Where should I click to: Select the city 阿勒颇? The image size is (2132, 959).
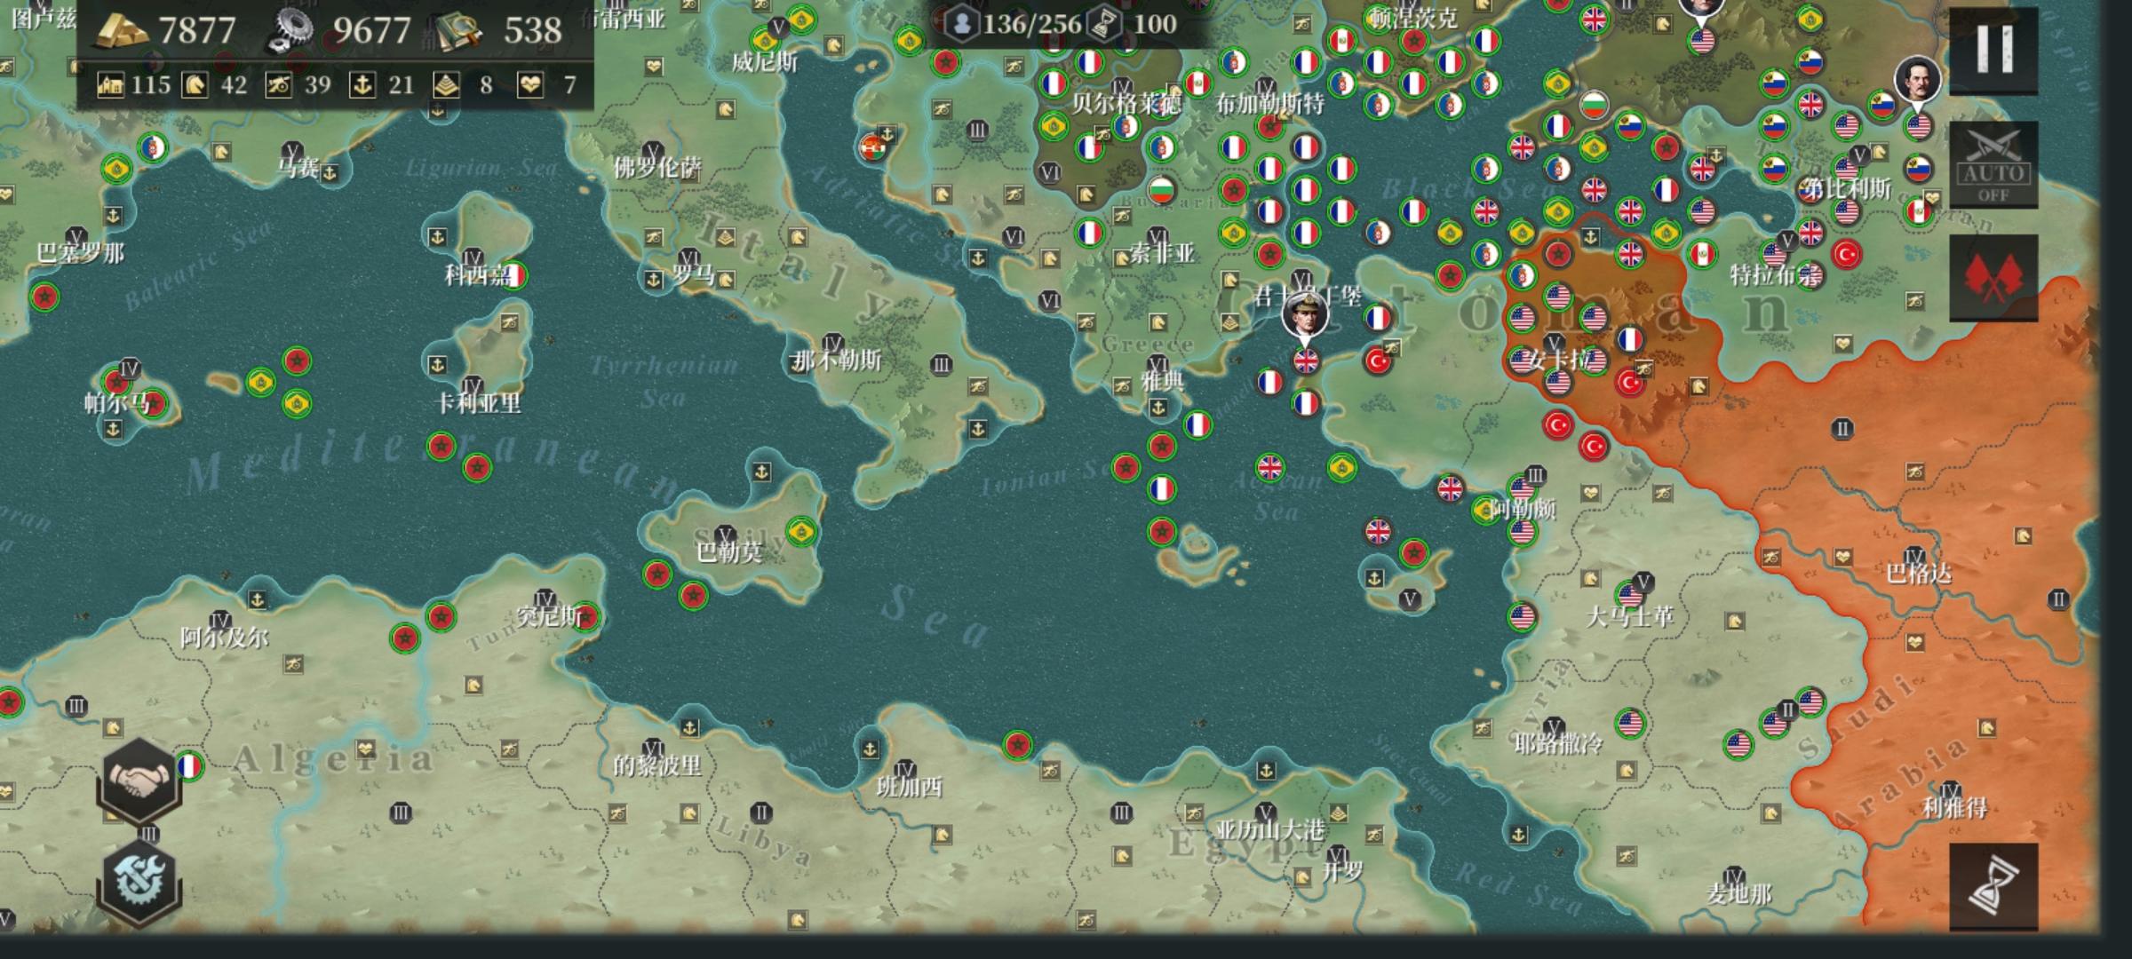point(1522,509)
